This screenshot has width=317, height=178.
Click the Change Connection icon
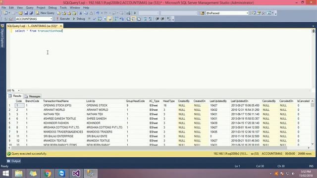click(11, 19)
